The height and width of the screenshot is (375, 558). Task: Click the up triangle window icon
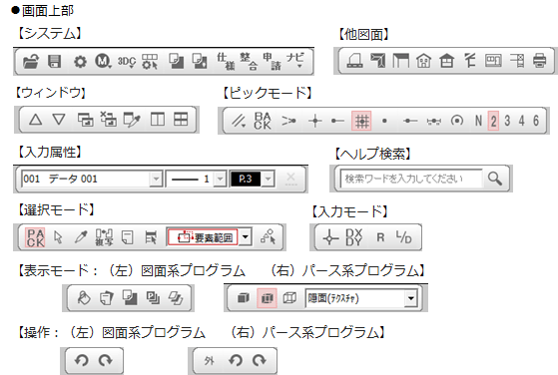(35, 120)
